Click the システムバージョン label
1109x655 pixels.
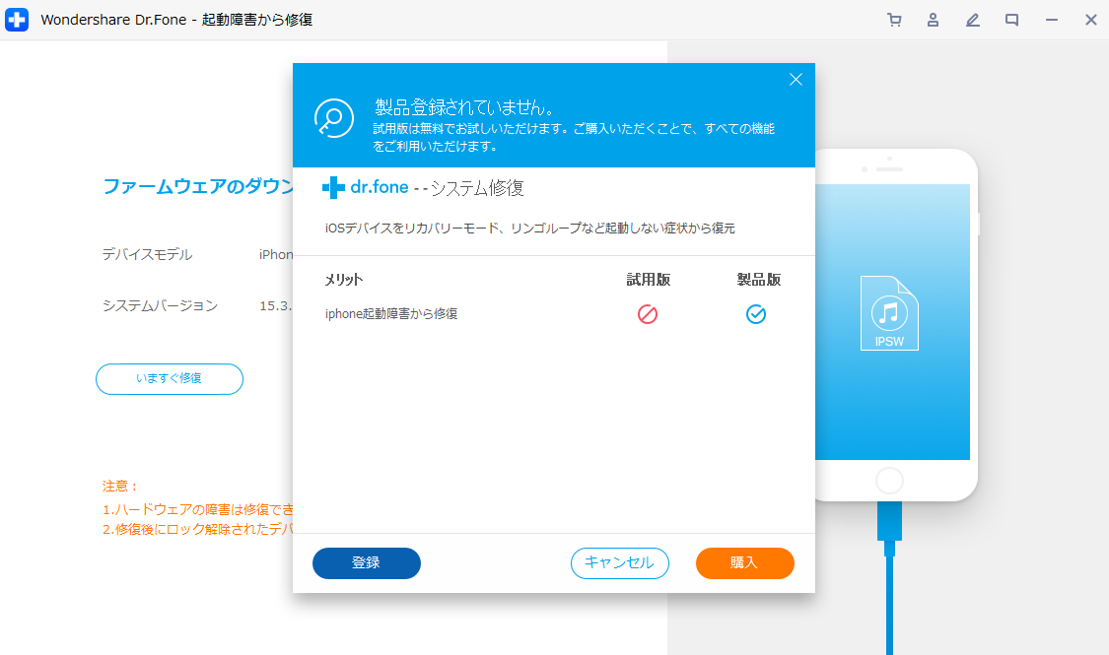pos(160,306)
